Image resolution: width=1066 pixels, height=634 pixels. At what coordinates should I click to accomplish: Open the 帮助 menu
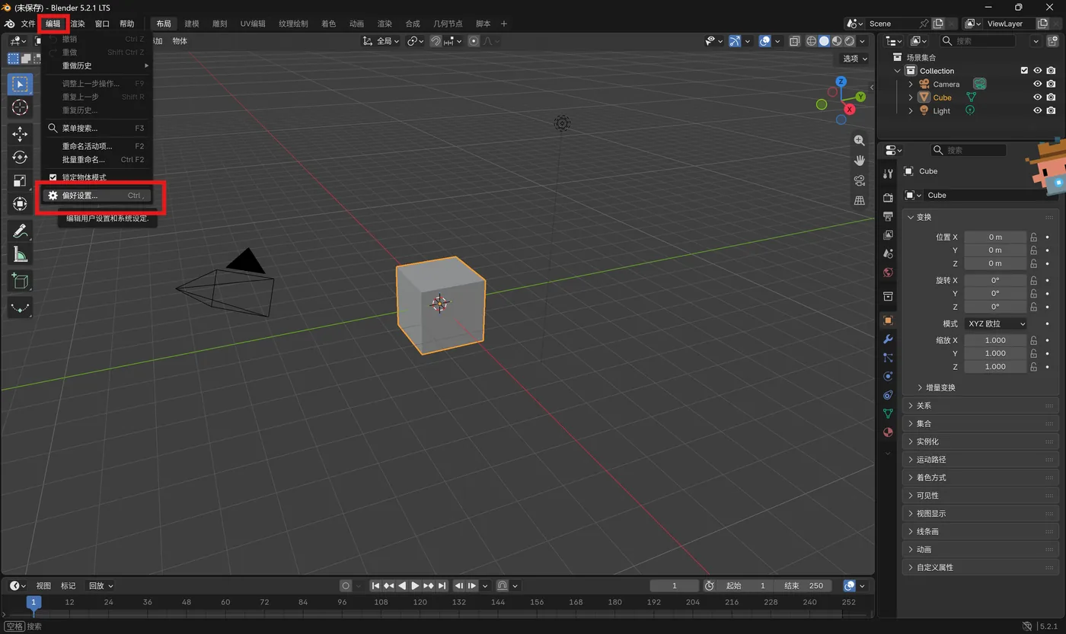point(127,24)
